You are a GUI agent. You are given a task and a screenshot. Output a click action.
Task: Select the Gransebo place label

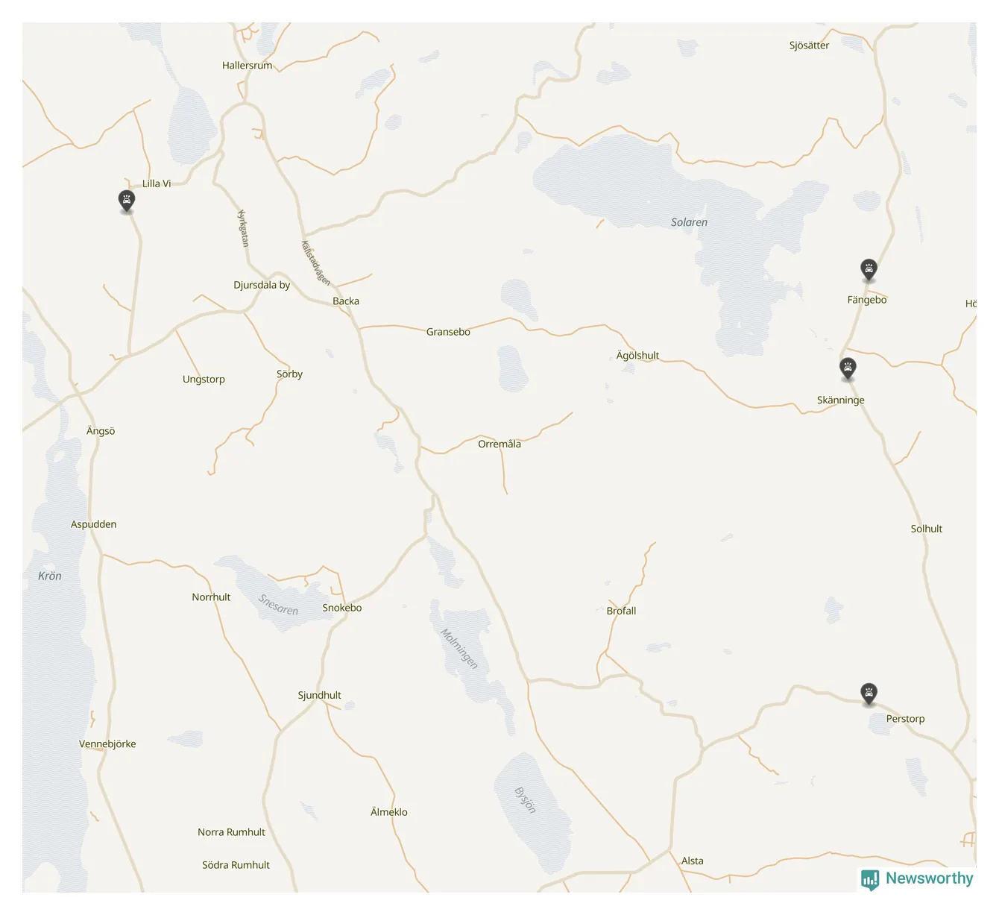(448, 332)
